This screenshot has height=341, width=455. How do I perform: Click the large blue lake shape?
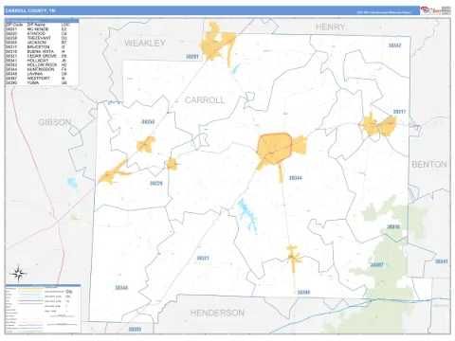coord(247,216)
